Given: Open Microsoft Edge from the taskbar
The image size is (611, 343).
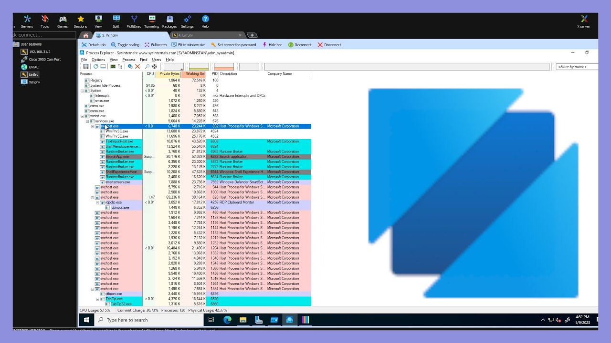Looking at the screenshot, I should (x=227, y=320).
